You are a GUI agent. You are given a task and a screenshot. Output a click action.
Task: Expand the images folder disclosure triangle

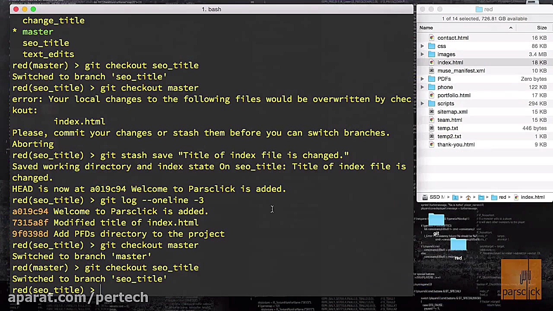(423, 54)
